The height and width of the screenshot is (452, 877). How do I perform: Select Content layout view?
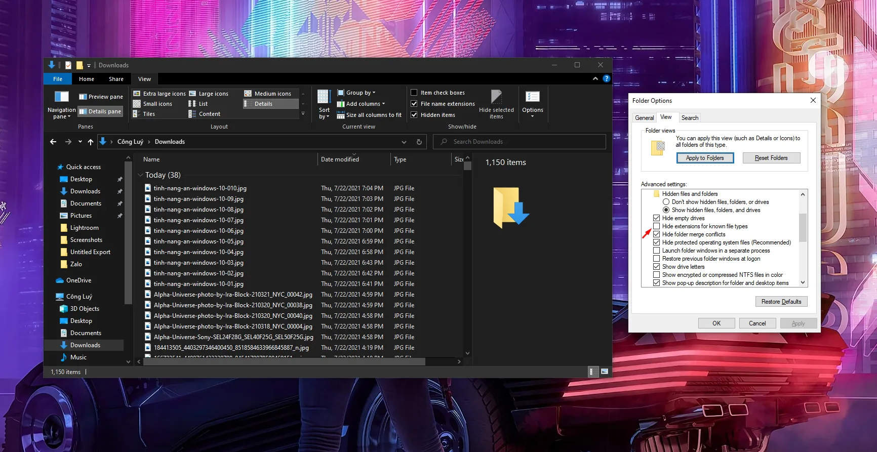(205, 114)
